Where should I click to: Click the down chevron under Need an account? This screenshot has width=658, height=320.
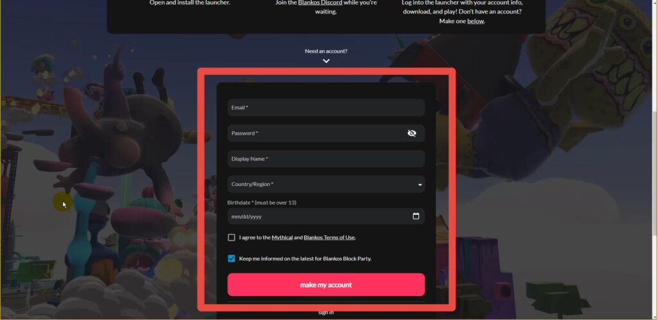[x=326, y=61]
